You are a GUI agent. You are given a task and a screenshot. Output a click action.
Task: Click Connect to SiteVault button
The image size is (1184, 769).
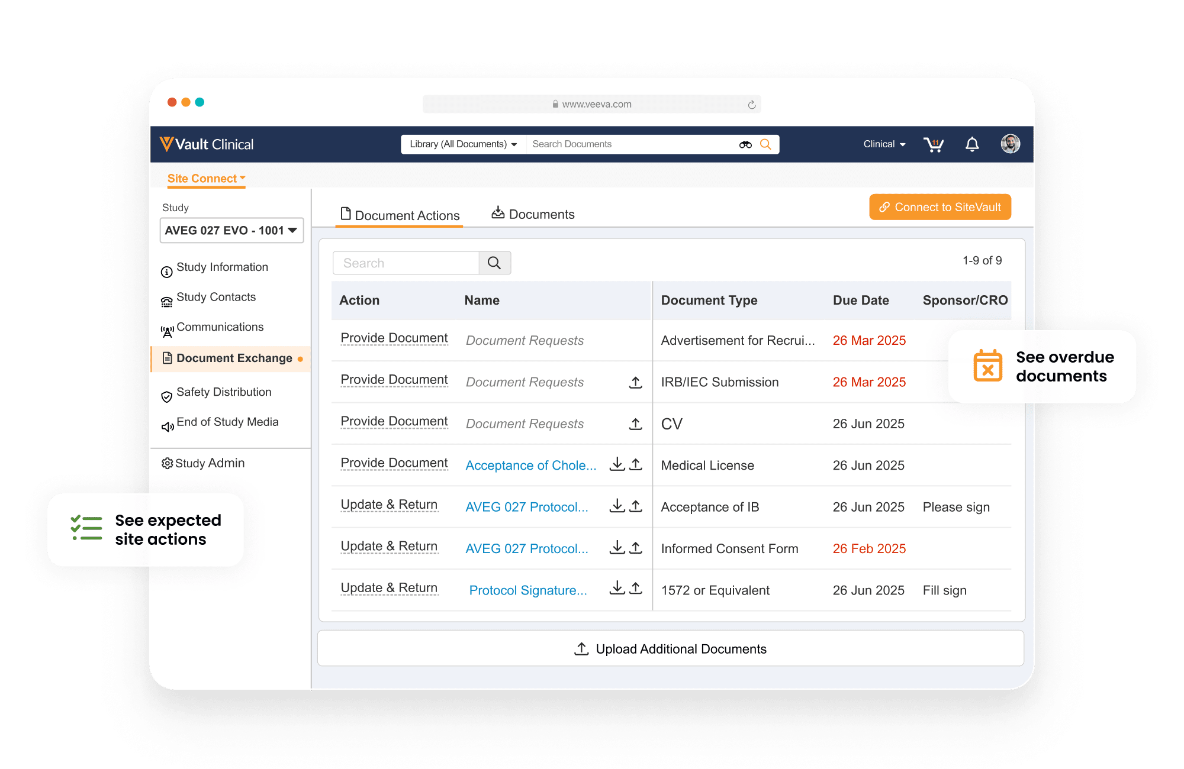pyautogui.click(x=940, y=208)
